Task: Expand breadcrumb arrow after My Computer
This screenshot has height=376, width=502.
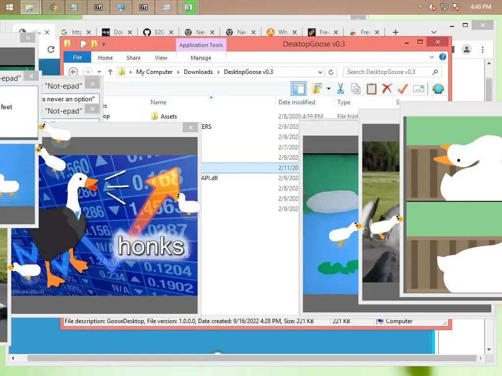Action: click(x=178, y=72)
